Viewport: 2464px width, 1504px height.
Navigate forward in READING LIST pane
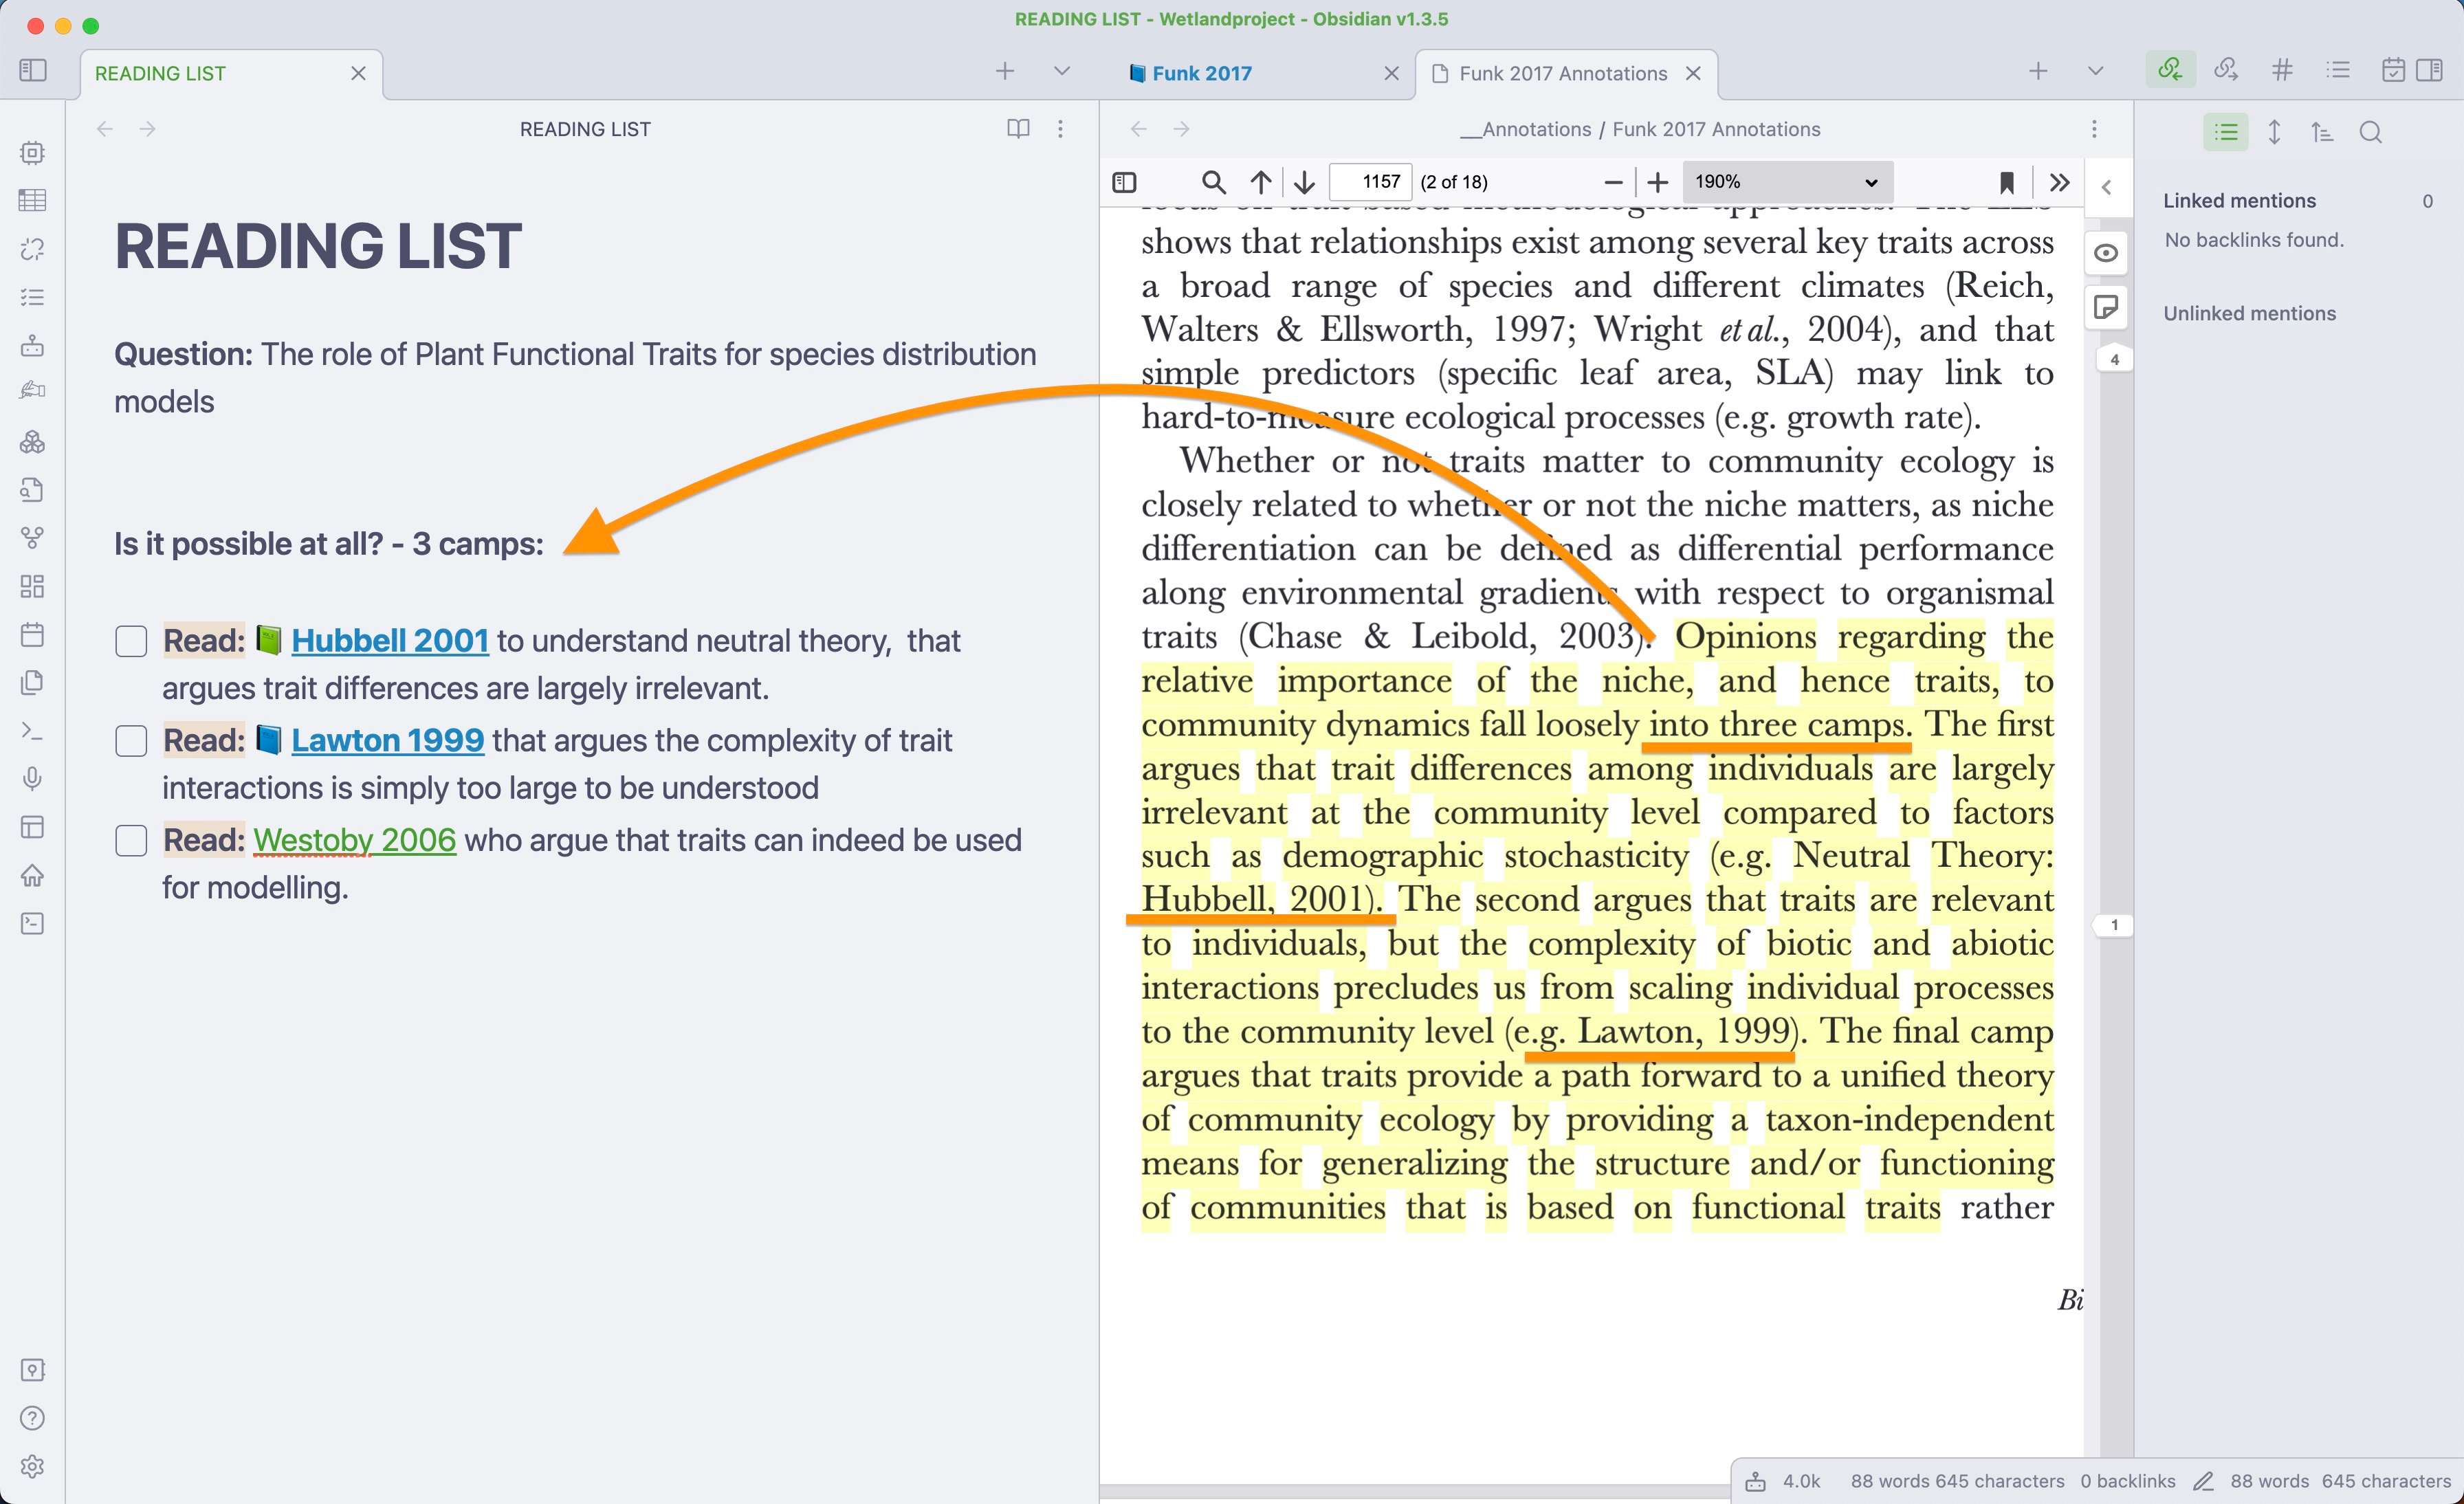[148, 129]
